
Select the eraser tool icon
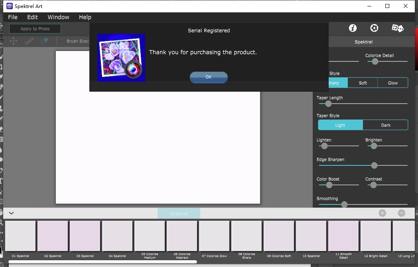[45, 41]
